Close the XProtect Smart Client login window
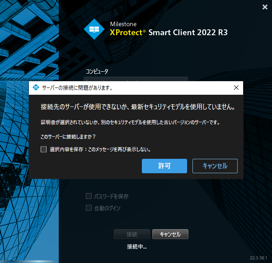The width and height of the screenshot is (272, 263). [x=265, y=7]
